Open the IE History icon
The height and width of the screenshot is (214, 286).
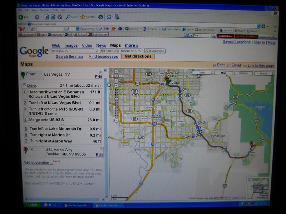[100, 17]
